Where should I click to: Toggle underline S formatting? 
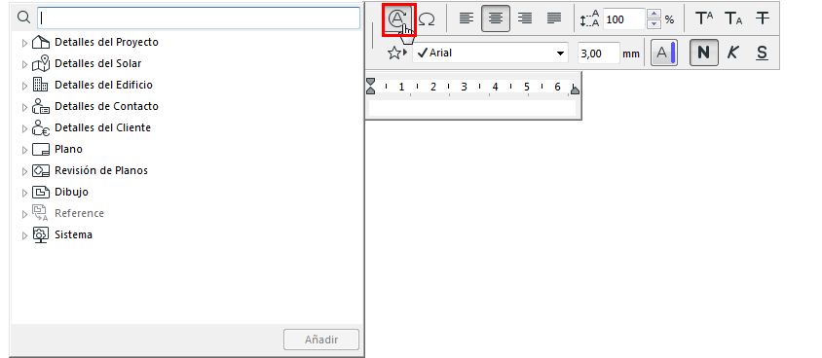point(762,53)
